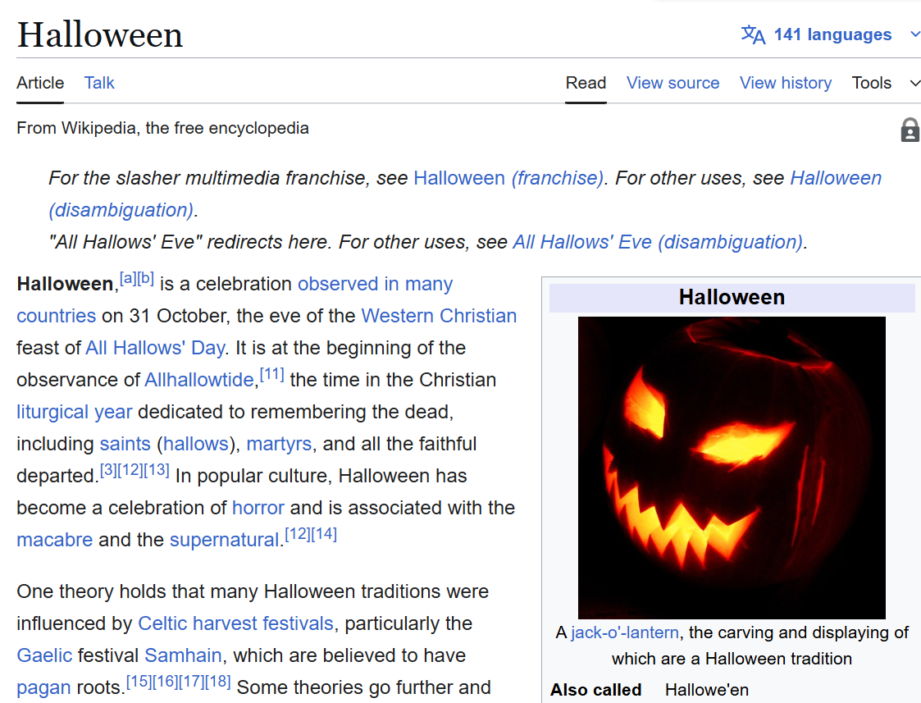
Task: Click the page protection padlock icon
Action: click(910, 130)
